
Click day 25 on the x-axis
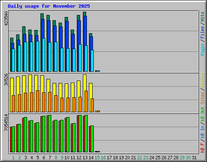tap(158, 158)
